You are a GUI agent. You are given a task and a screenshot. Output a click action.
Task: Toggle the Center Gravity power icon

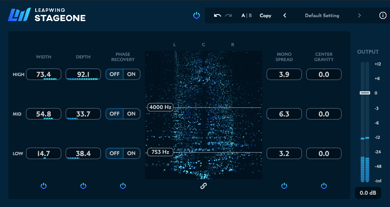coord(324,186)
